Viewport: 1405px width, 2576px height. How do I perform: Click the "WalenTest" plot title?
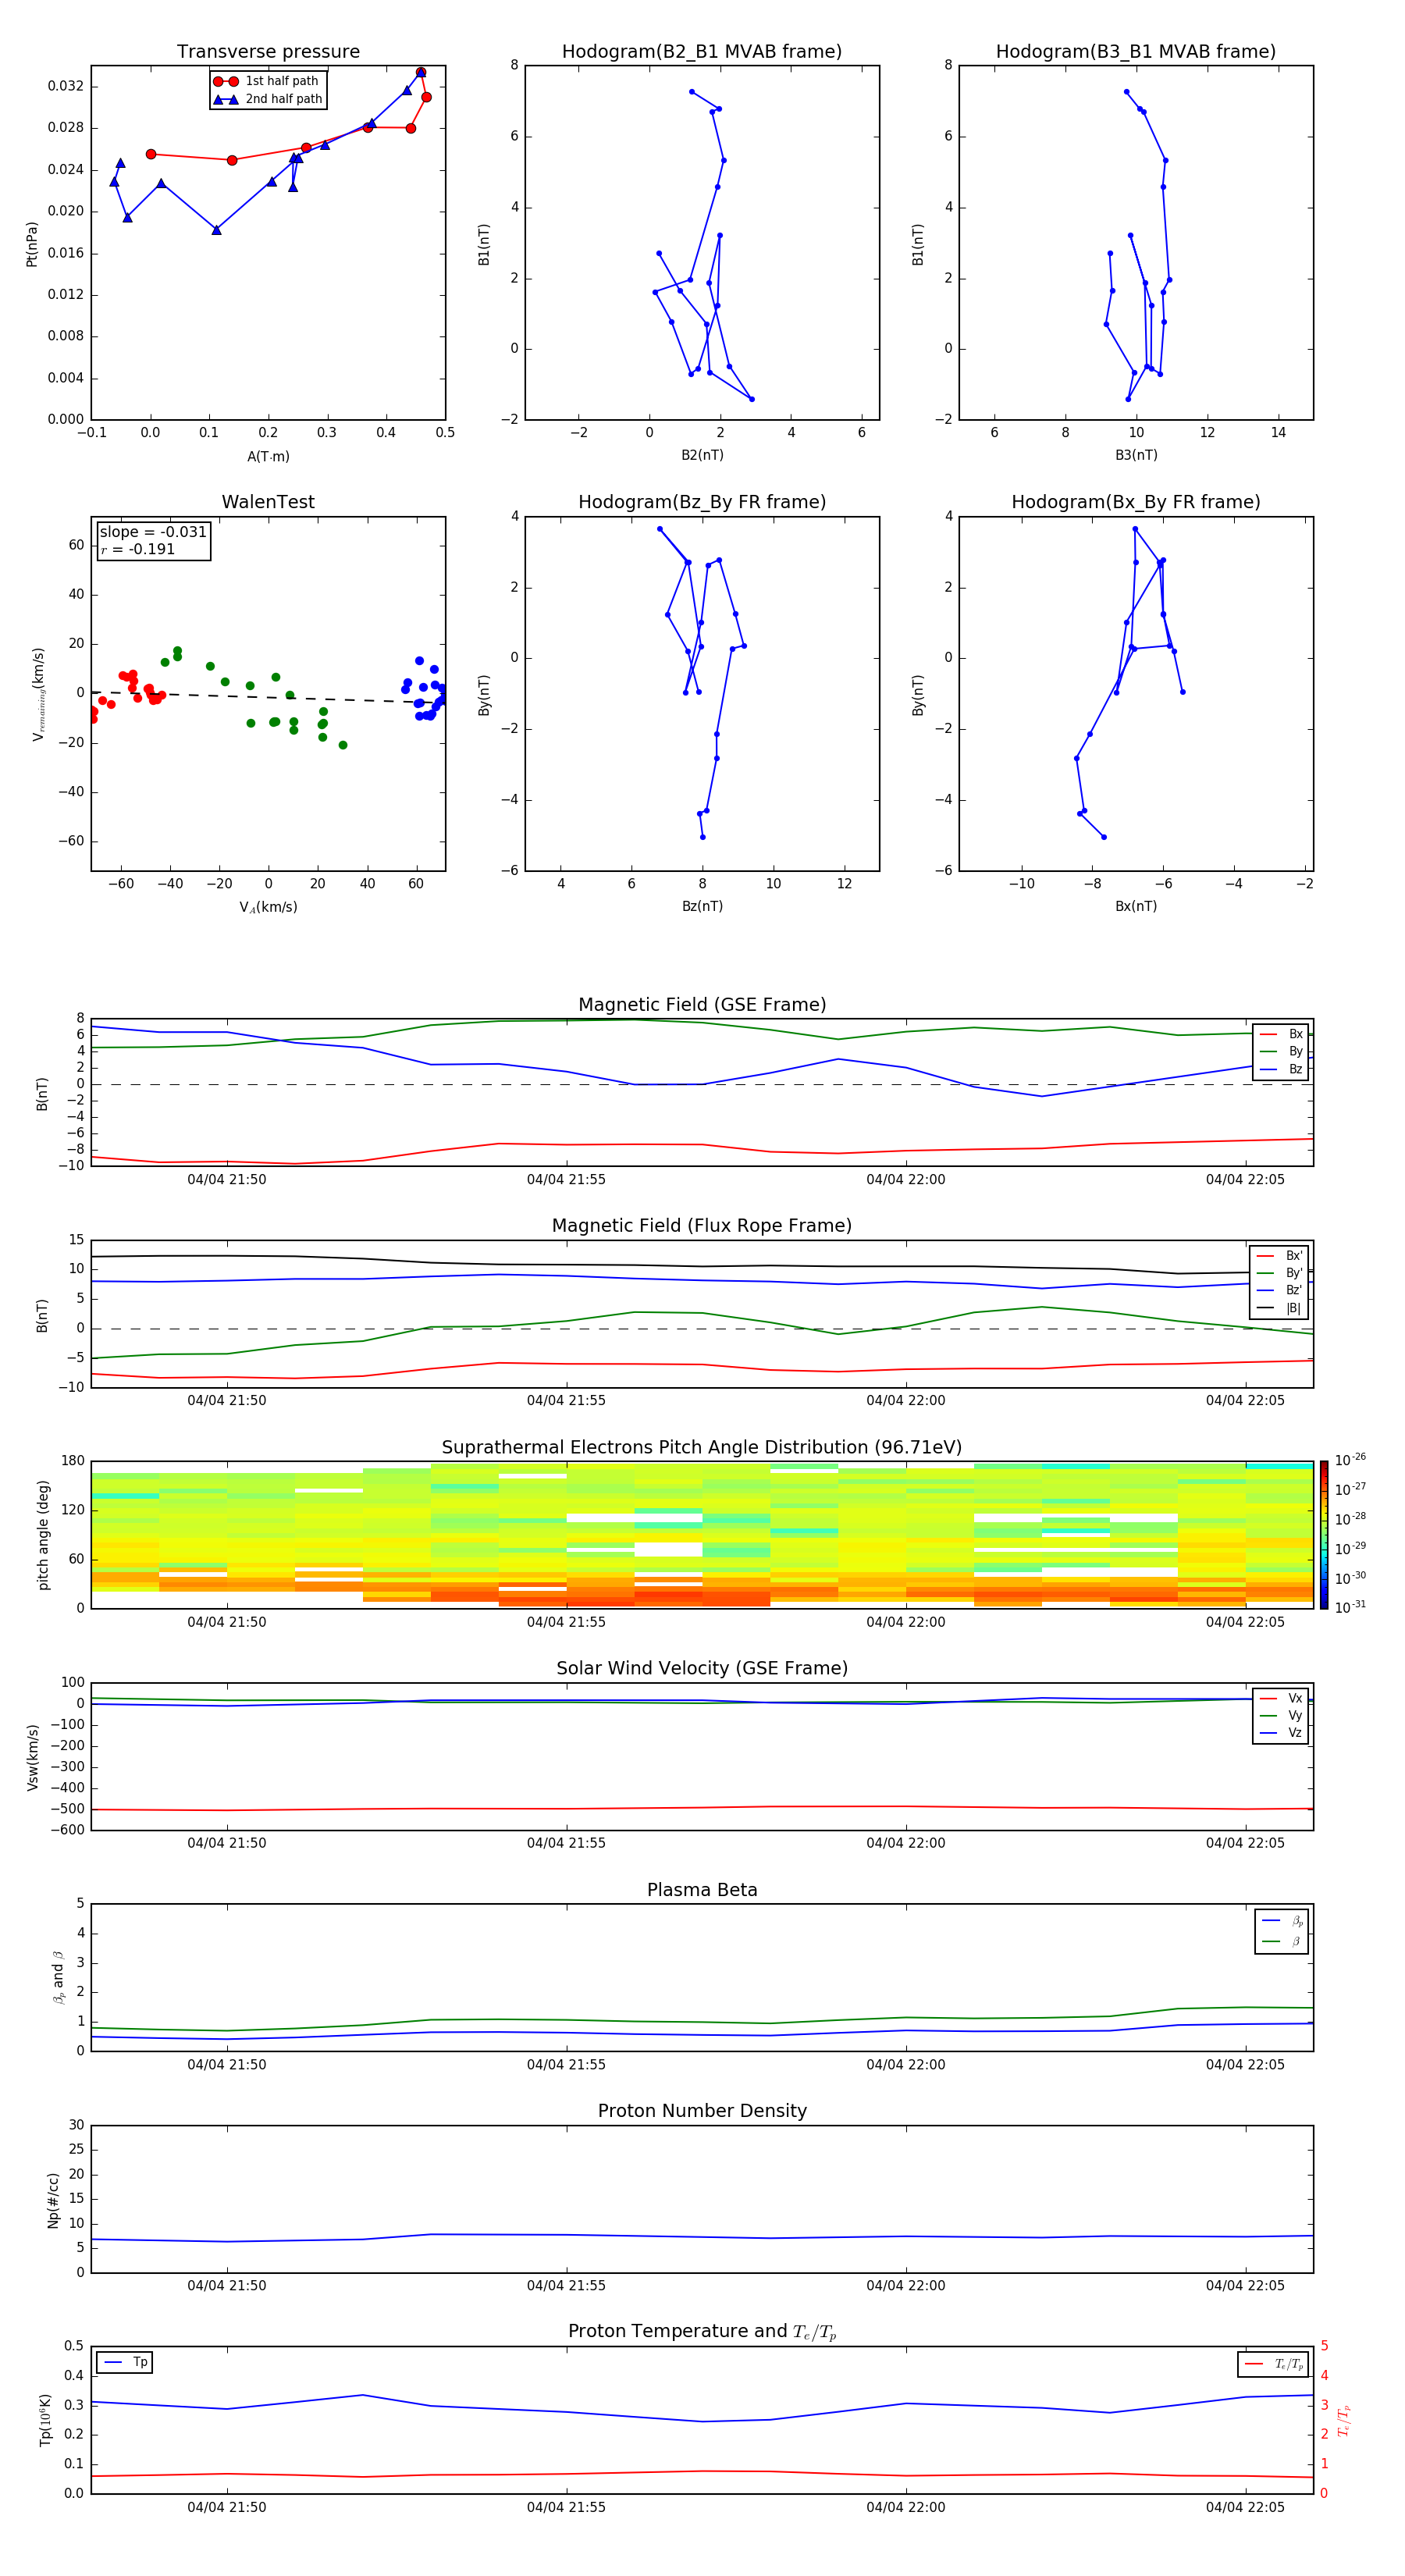tap(268, 502)
